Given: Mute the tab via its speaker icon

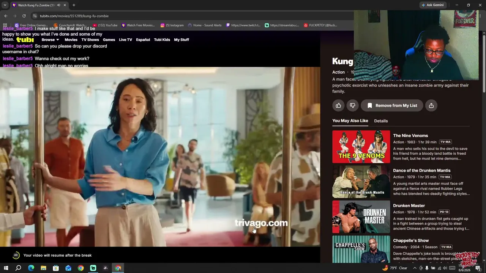Looking at the screenshot, I should coord(58,5).
